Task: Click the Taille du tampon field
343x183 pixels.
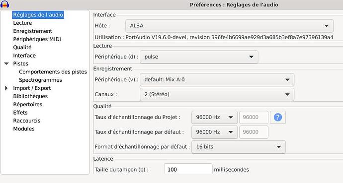Action: [x=188, y=169]
